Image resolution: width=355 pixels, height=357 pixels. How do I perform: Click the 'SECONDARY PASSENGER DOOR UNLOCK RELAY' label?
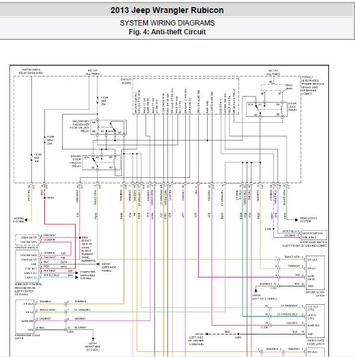[x=79, y=126]
